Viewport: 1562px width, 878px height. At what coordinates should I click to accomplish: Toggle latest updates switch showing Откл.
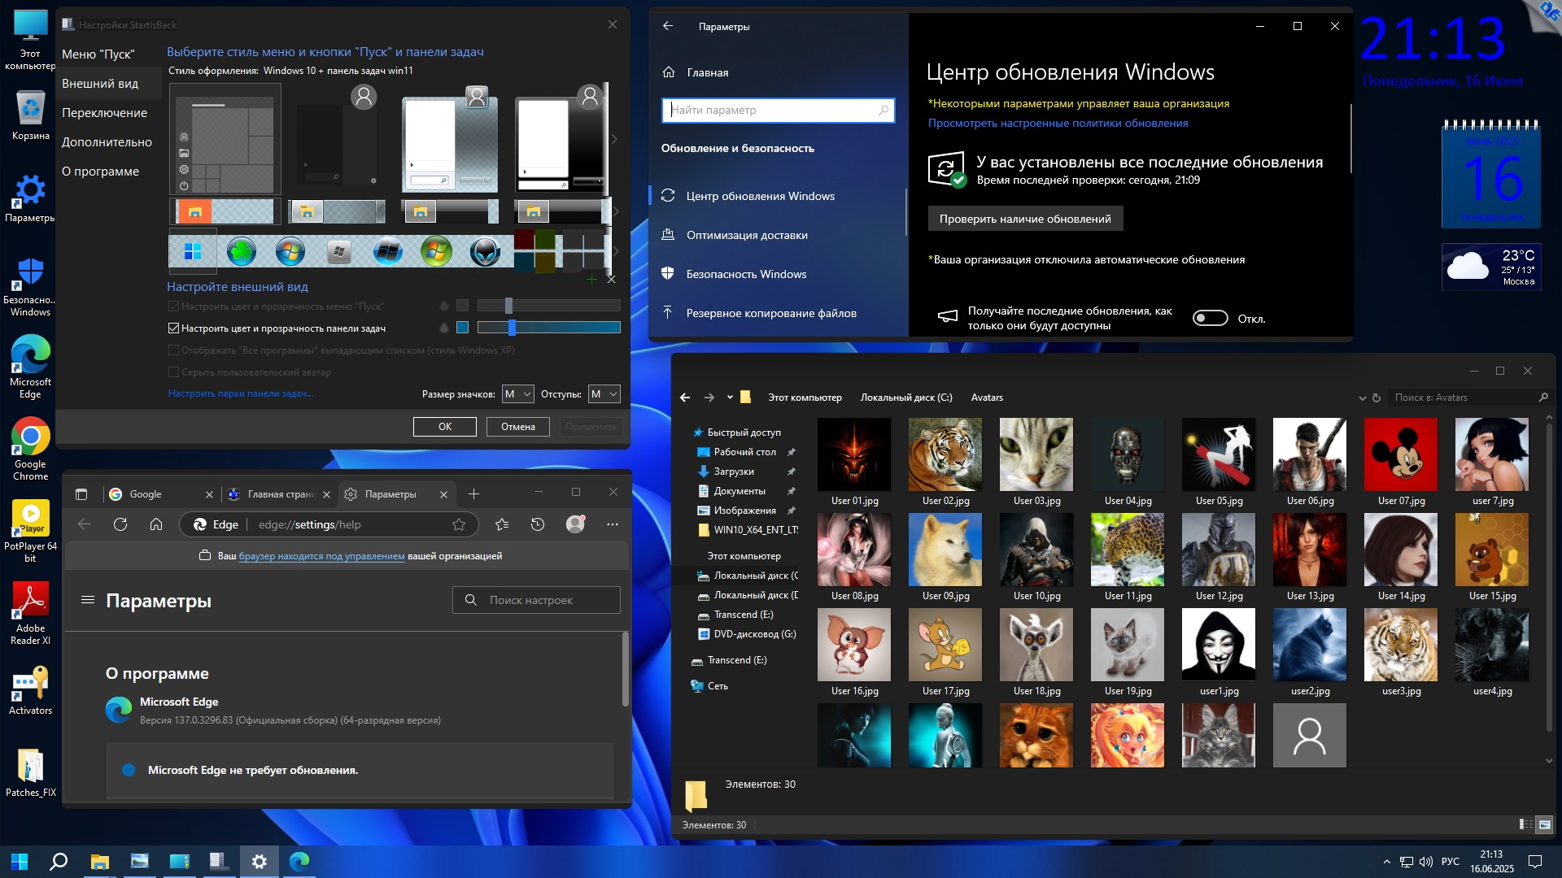tap(1210, 319)
